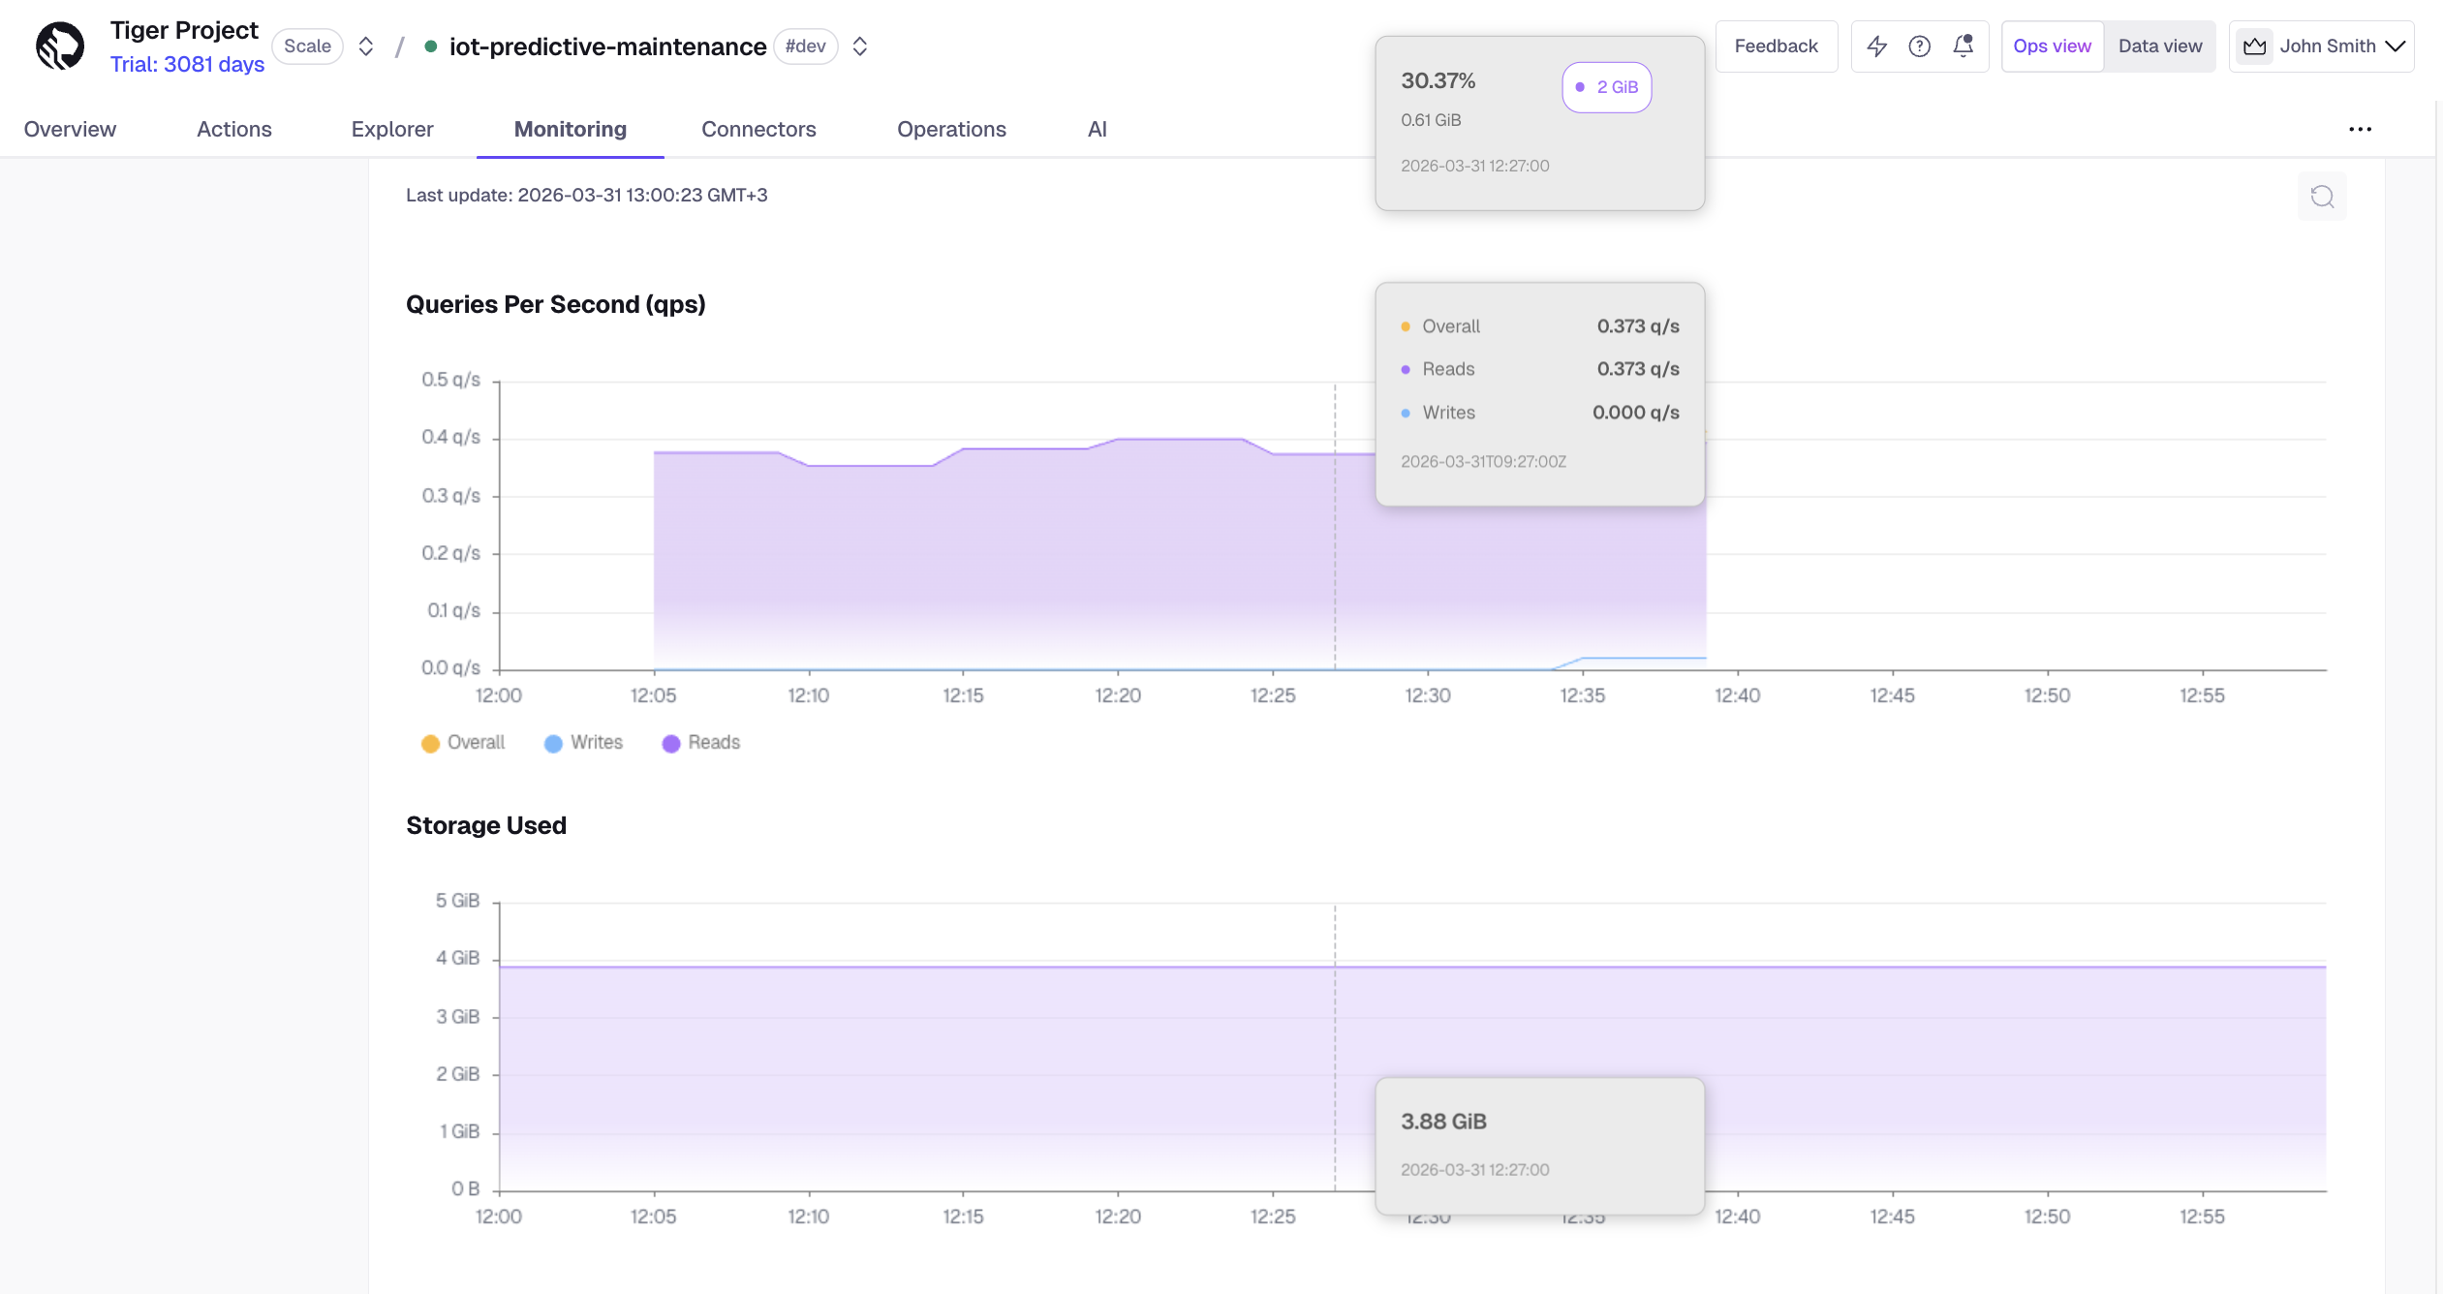Click the purple Reads legend color dot
Viewport: 2443px width, 1294px height.
click(672, 743)
